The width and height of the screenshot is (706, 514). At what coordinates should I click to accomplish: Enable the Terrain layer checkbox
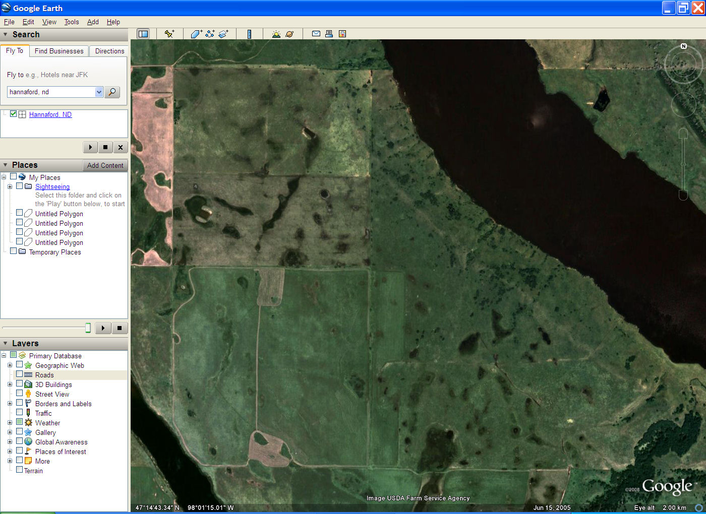pyautogui.click(x=19, y=470)
